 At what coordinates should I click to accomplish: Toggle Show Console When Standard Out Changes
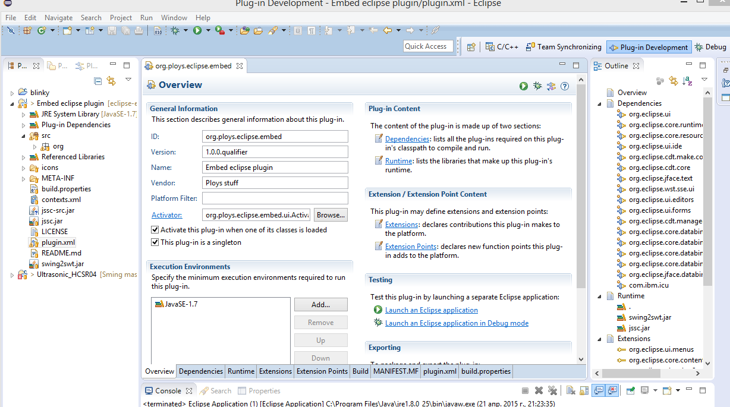(599, 390)
